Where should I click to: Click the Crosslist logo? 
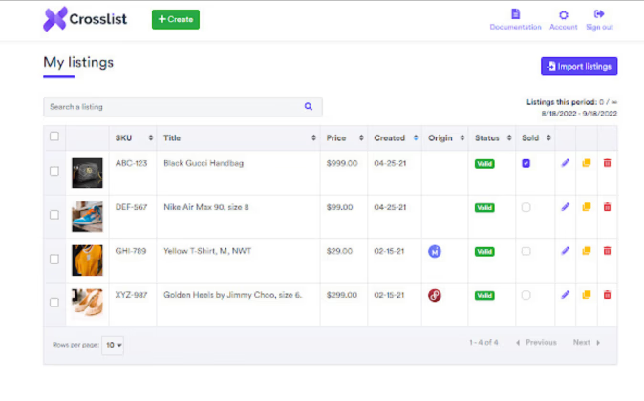point(85,19)
